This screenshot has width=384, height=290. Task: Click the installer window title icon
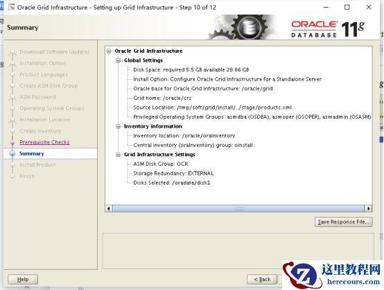point(11,8)
